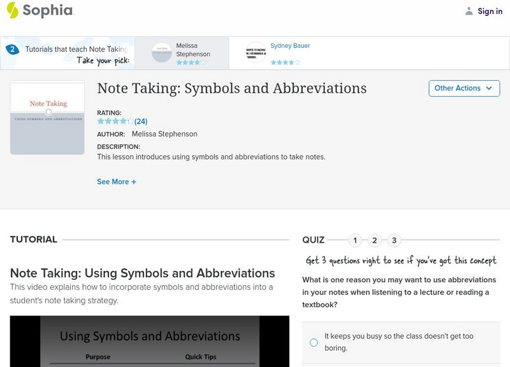510x367 pixels.
Task: Expand description with See More +
Action: coord(117,182)
